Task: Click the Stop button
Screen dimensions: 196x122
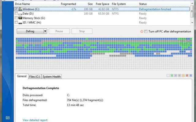Action: tap(82, 31)
